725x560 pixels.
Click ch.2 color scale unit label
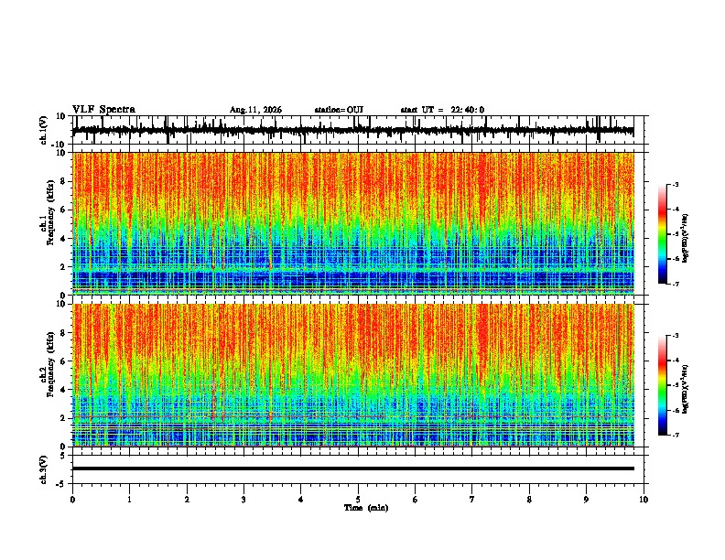pos(686,389)
